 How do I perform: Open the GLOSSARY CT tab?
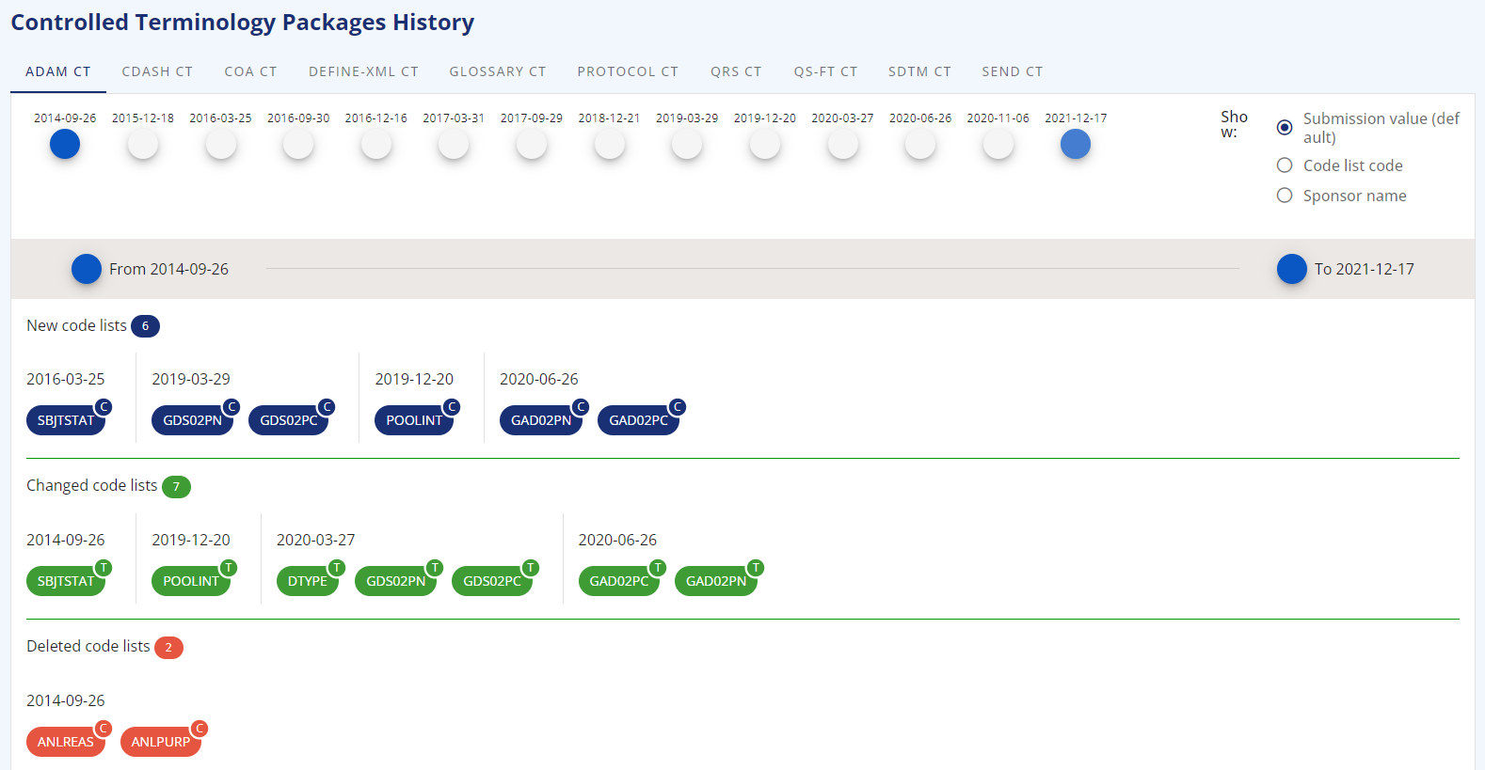[x=498, y=71]
